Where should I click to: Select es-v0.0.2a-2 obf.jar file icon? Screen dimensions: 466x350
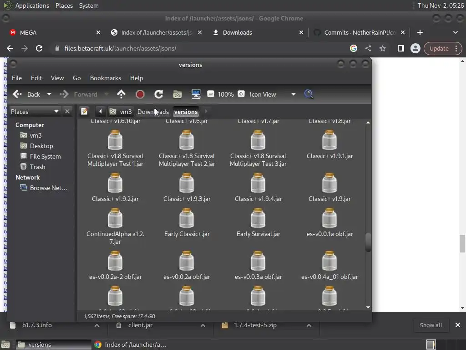[x=115, y=261]
